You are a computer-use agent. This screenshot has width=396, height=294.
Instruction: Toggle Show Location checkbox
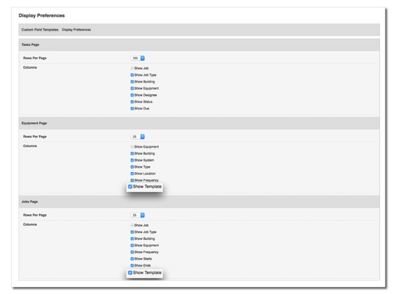coord(132,174)
